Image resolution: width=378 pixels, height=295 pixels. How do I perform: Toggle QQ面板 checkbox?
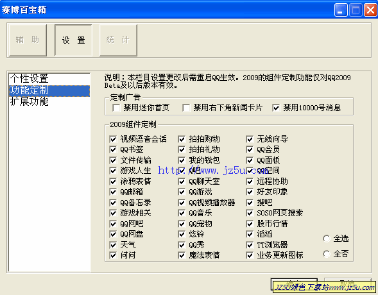tap(250, 160)
